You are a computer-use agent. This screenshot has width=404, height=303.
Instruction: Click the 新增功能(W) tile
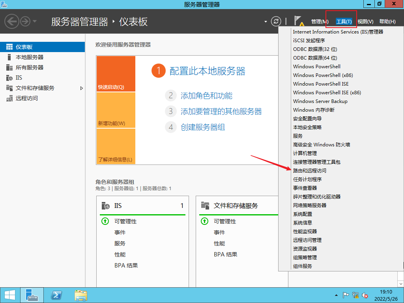coord(116,110)
